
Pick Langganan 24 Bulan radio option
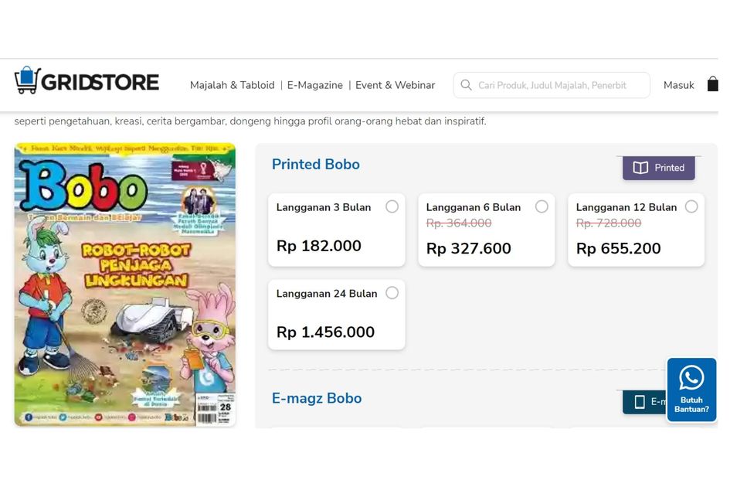pos(392,293)
